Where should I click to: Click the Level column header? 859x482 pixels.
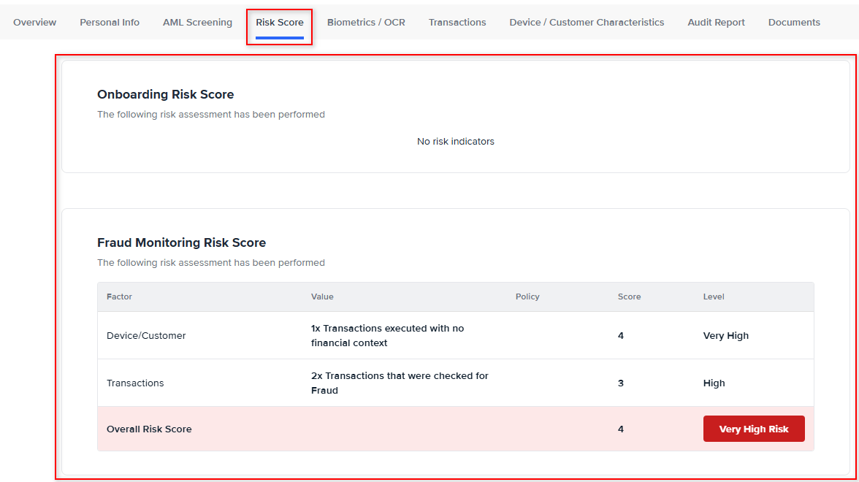714,297
